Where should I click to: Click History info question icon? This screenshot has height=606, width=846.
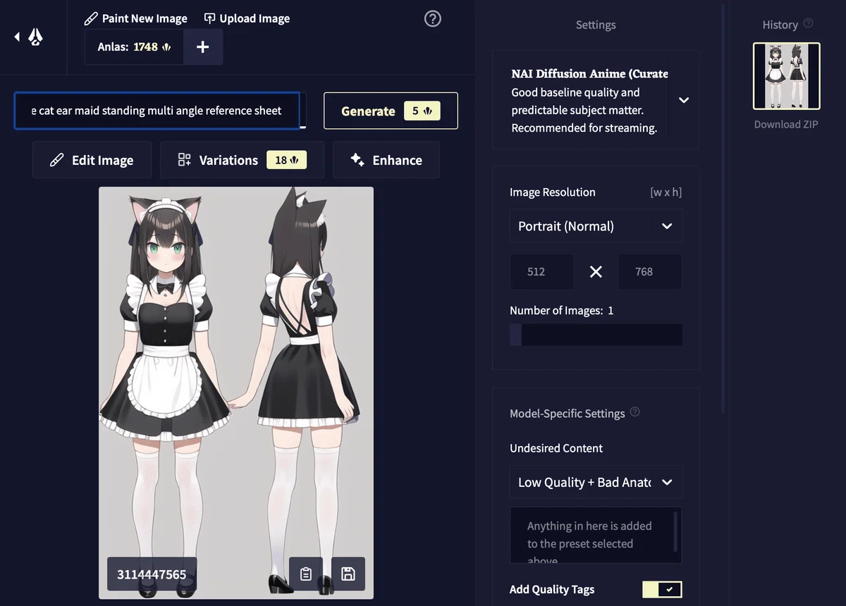[x=808, y=23]
